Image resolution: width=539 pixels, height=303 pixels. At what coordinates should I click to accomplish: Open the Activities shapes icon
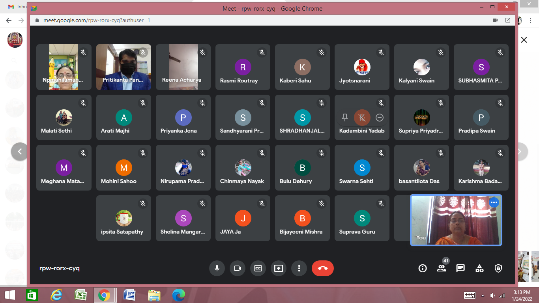tap(479, 268)
